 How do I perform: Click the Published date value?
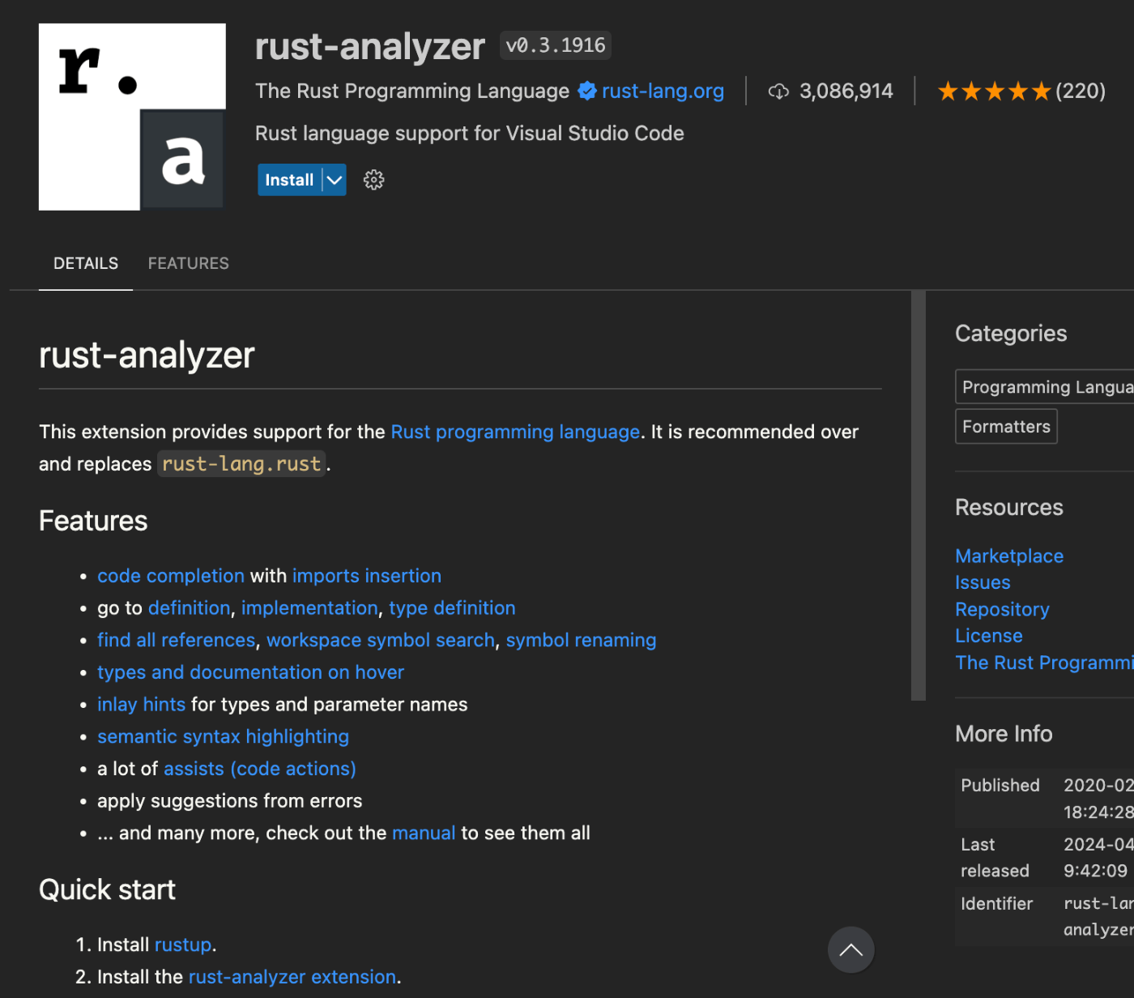(1098, 799)
